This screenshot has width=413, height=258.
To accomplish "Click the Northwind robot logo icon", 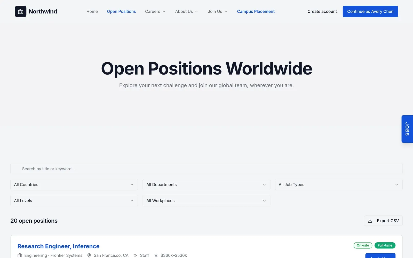I will click(x=21, y=11).
